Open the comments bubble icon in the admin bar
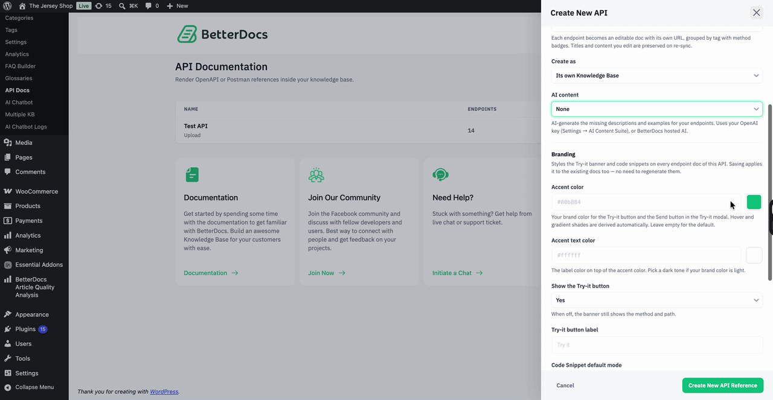 coord(149,5)
